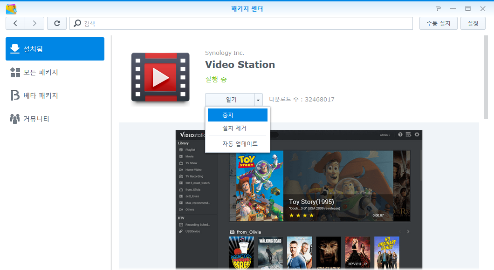Viewport: 494px width, 270px height.
Task: Click the Video Station package icon
Action: pos(160,77)
